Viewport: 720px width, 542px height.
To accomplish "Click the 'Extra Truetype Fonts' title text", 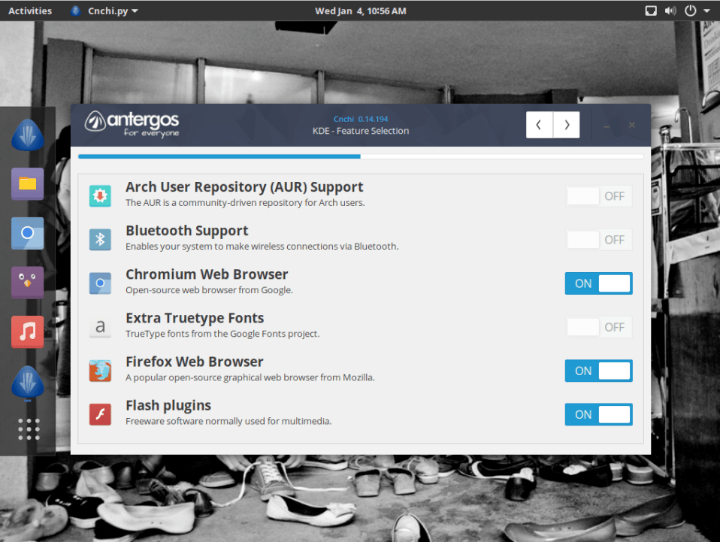I will tap(195, 318).
